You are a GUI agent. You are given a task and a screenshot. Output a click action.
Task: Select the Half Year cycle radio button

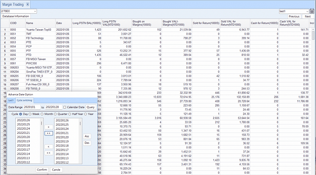pos(70,114)
